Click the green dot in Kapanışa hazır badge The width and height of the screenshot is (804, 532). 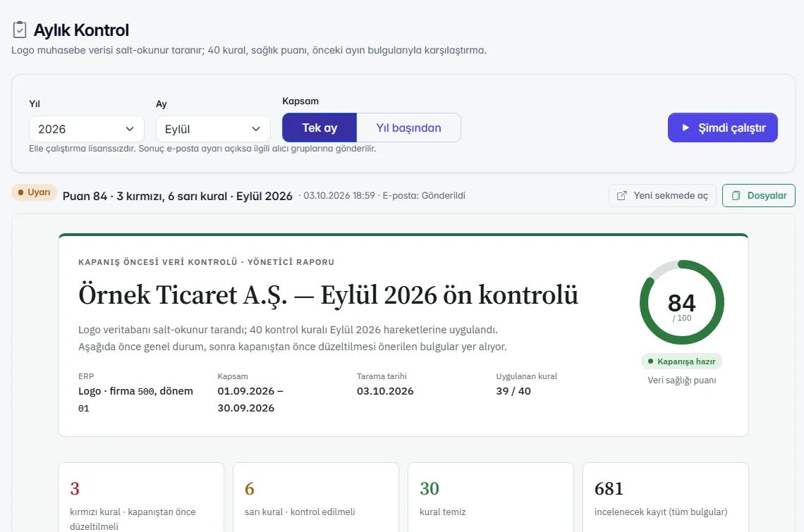(651, 361)
